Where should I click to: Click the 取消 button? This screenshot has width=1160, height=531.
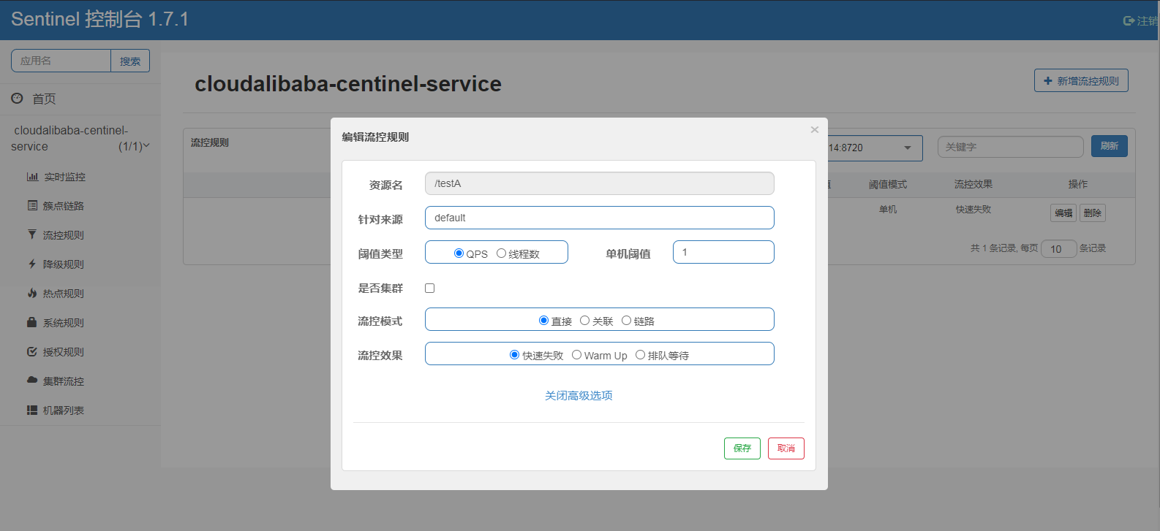click(x=786, y=448)
